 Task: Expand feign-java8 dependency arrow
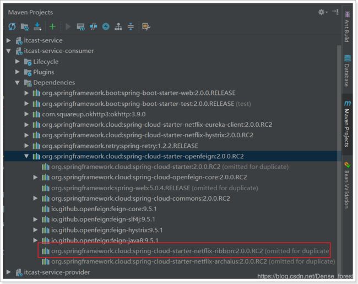[x=35, y=240]
